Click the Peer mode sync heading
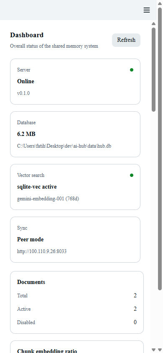The image size is (163, 353). pos(31,239)
